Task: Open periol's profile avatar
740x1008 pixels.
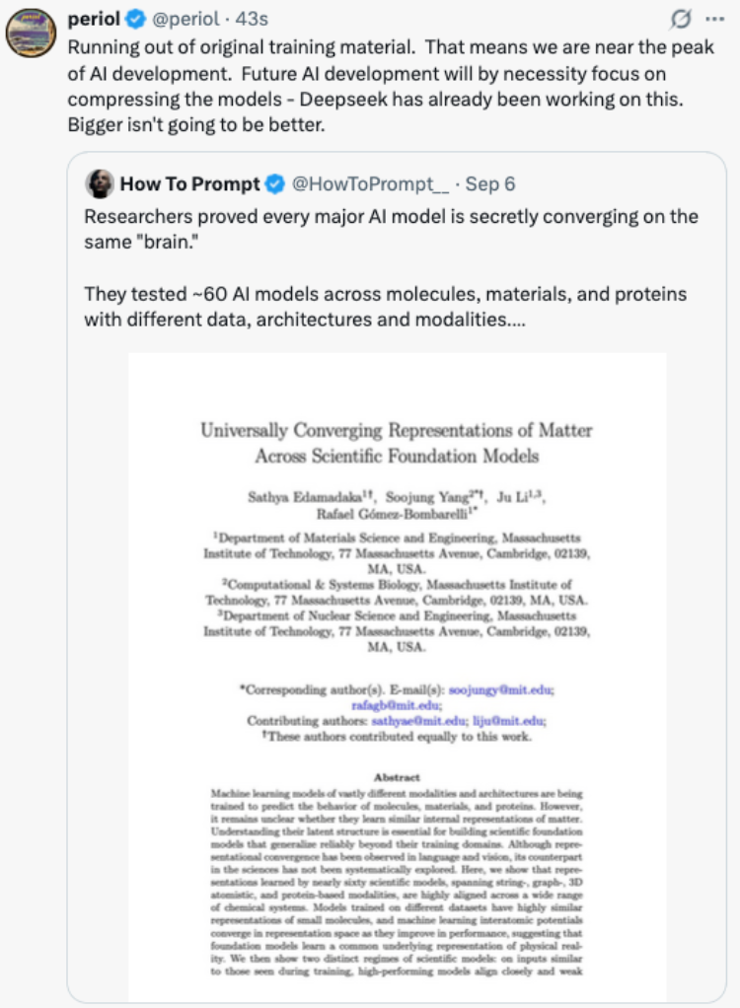Action: [31, 33]
